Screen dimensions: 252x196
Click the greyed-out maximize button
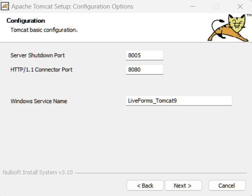click(216, 7)
